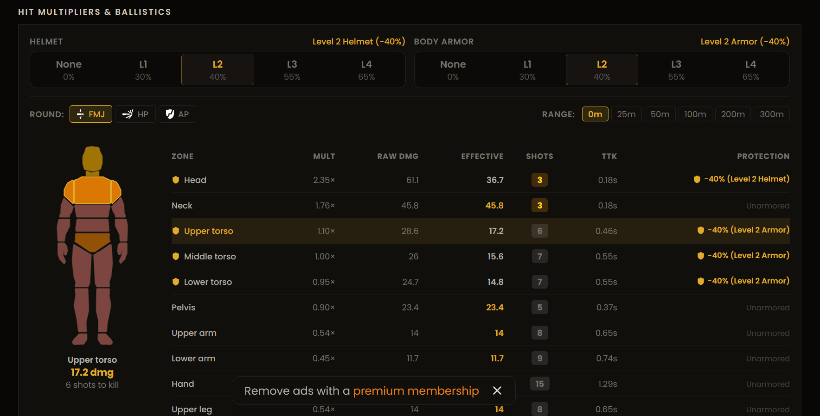Click the Pelvis row shots badge
The width and height of the screenshot is (820, 416).
tap(539, 307)
